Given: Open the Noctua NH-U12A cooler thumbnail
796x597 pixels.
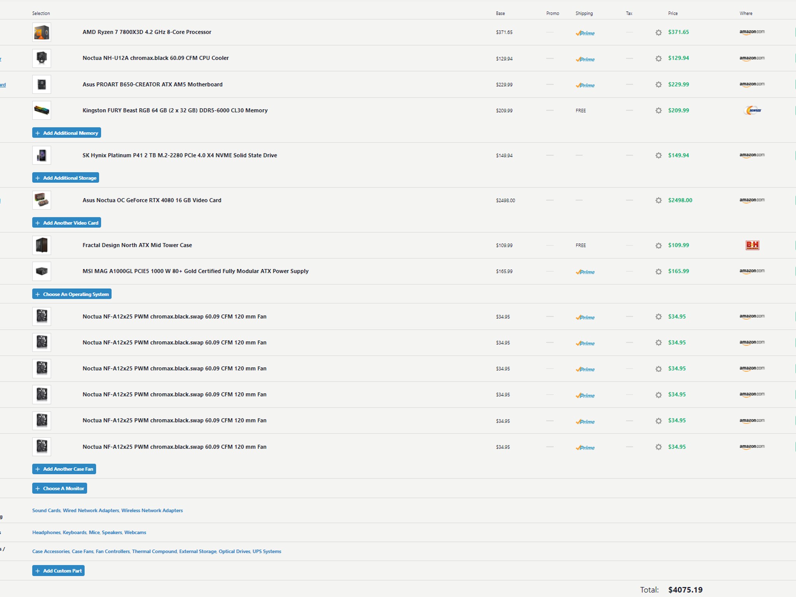Looking at the screenshot, I should coord(42,58).
